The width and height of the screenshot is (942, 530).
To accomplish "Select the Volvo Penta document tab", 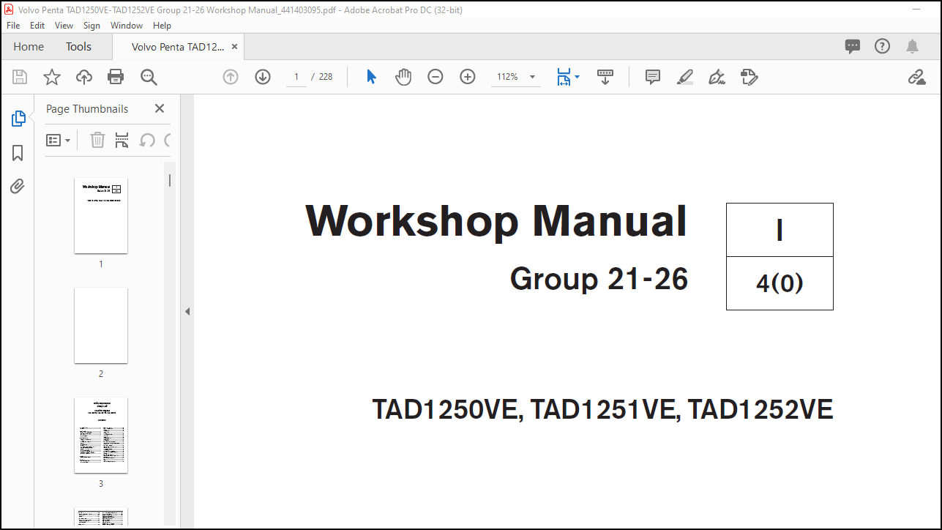I will [x=178, y=46].
